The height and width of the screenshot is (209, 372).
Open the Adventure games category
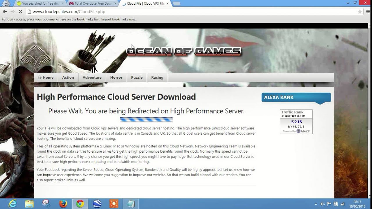pos(92,78)
